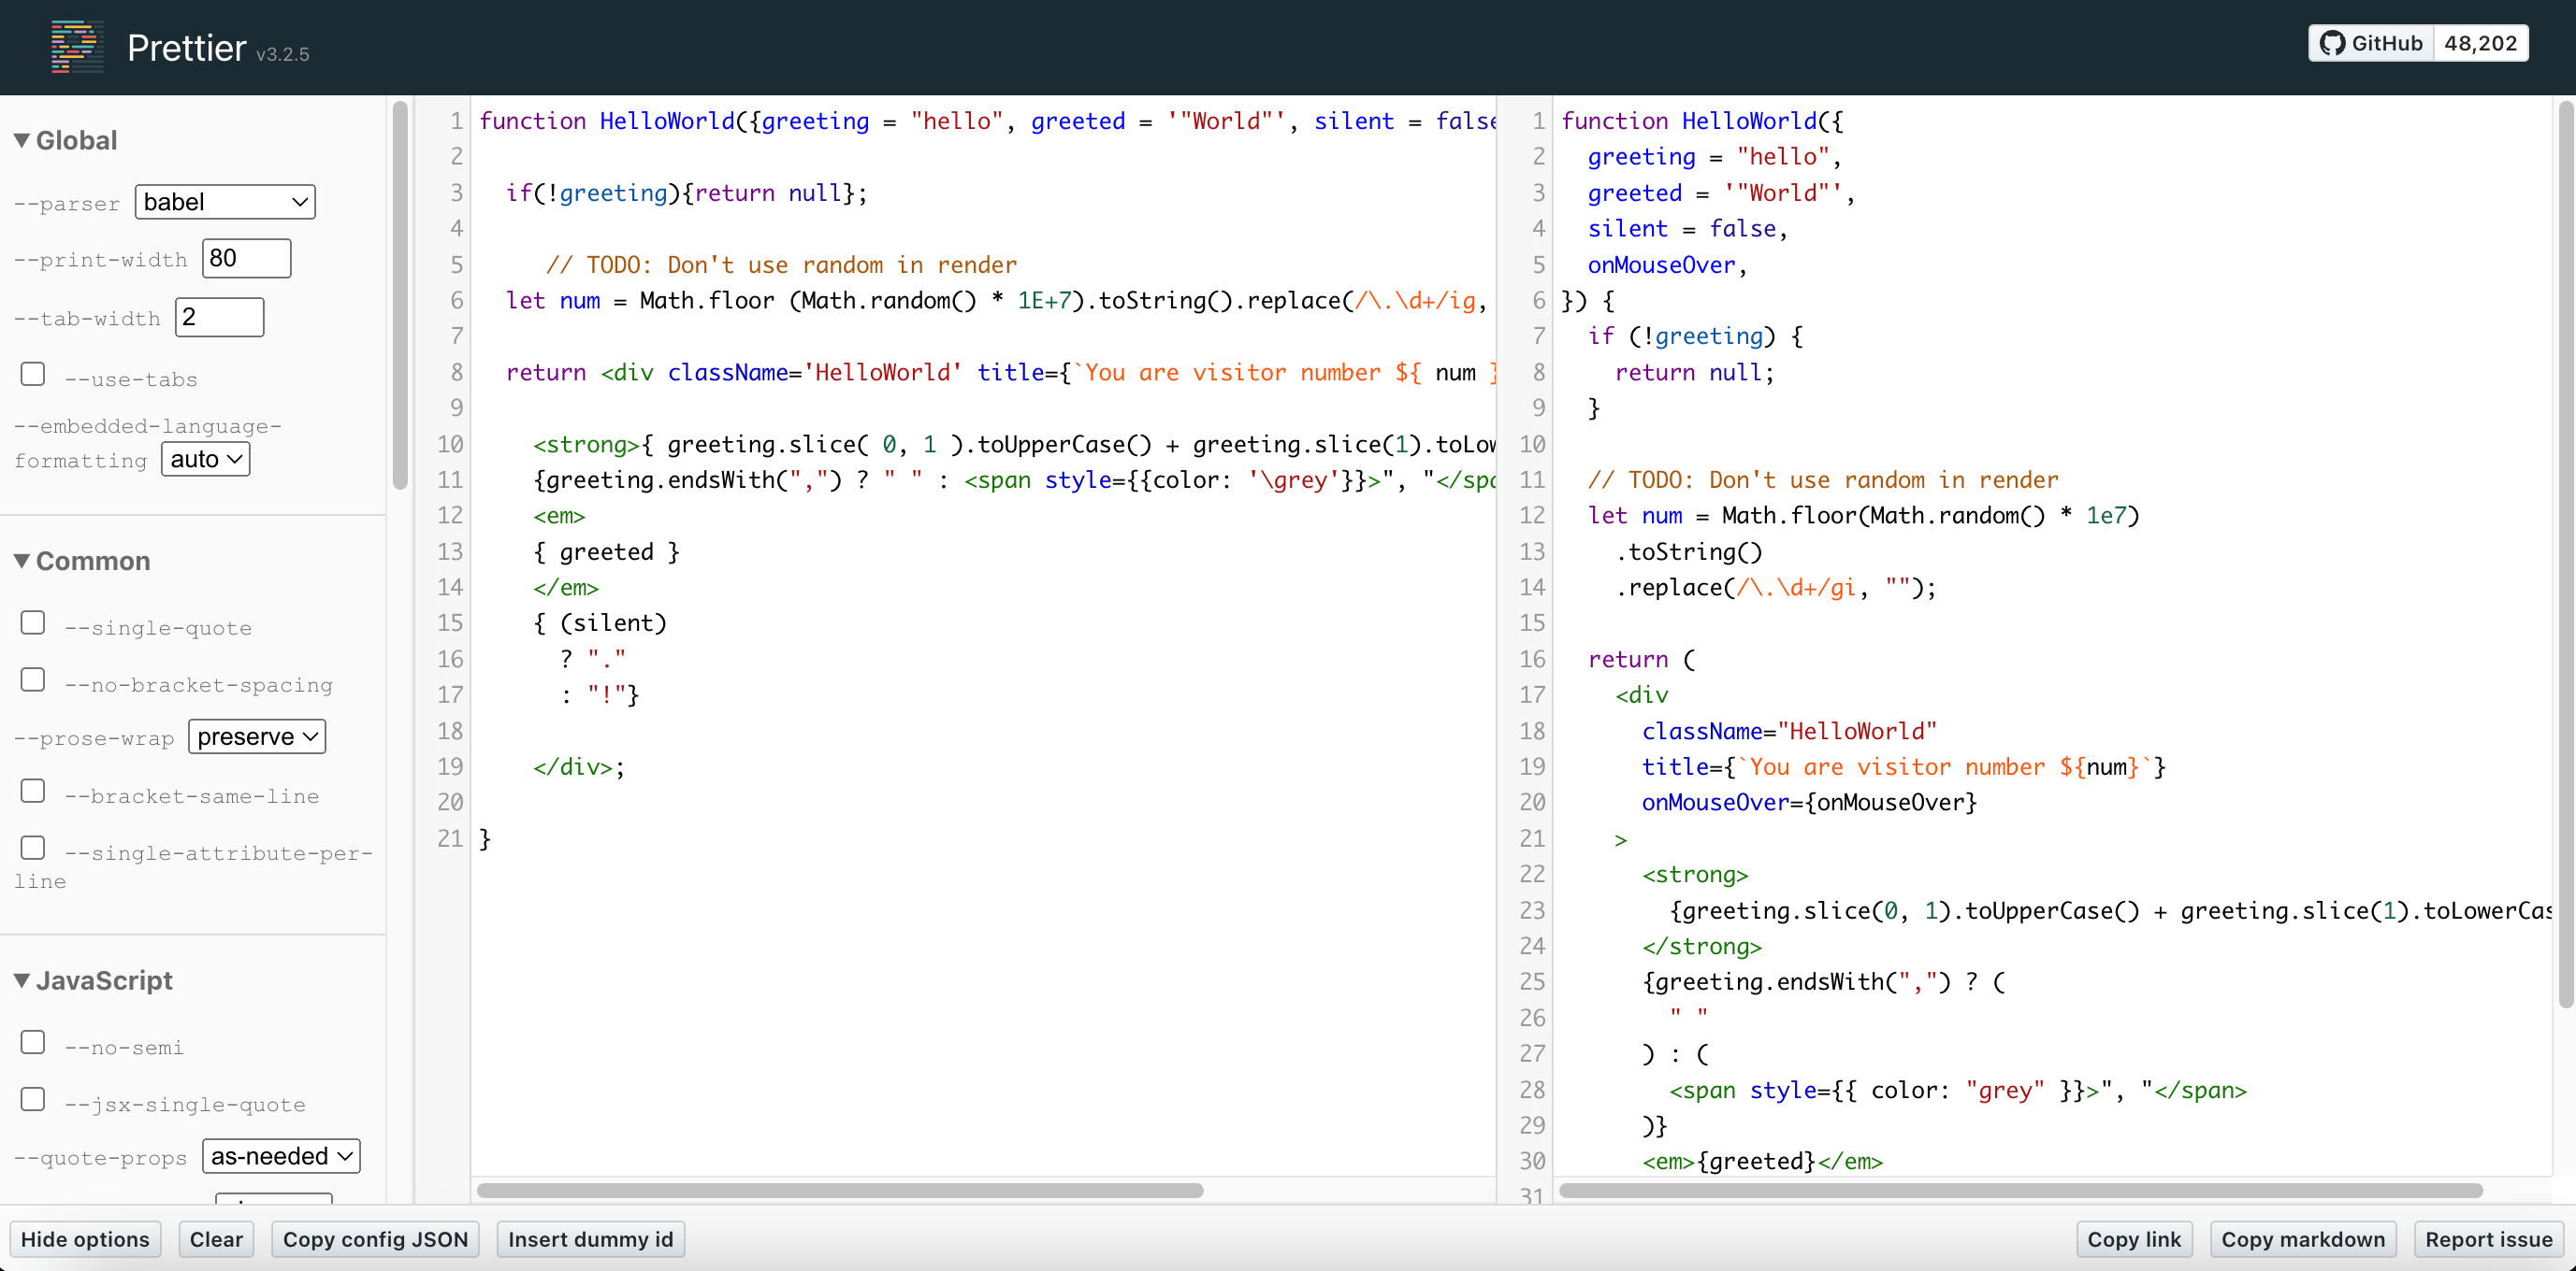2576x1271 pixels.
Task: Enable the --single-quote checkbox
Action: tap(33, 623)
